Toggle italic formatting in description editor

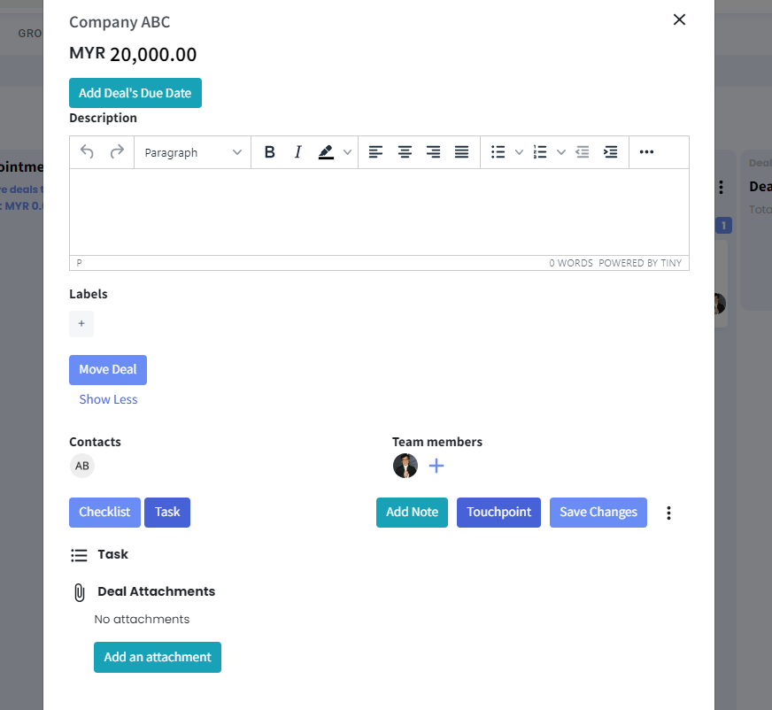pos(298,152)
